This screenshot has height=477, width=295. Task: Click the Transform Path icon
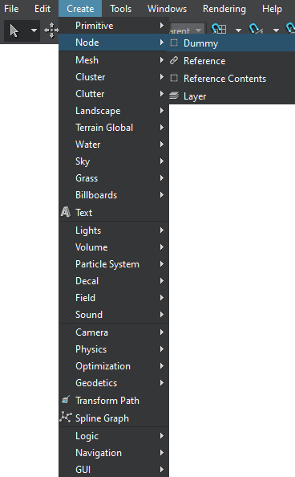[x=65, y=400]
